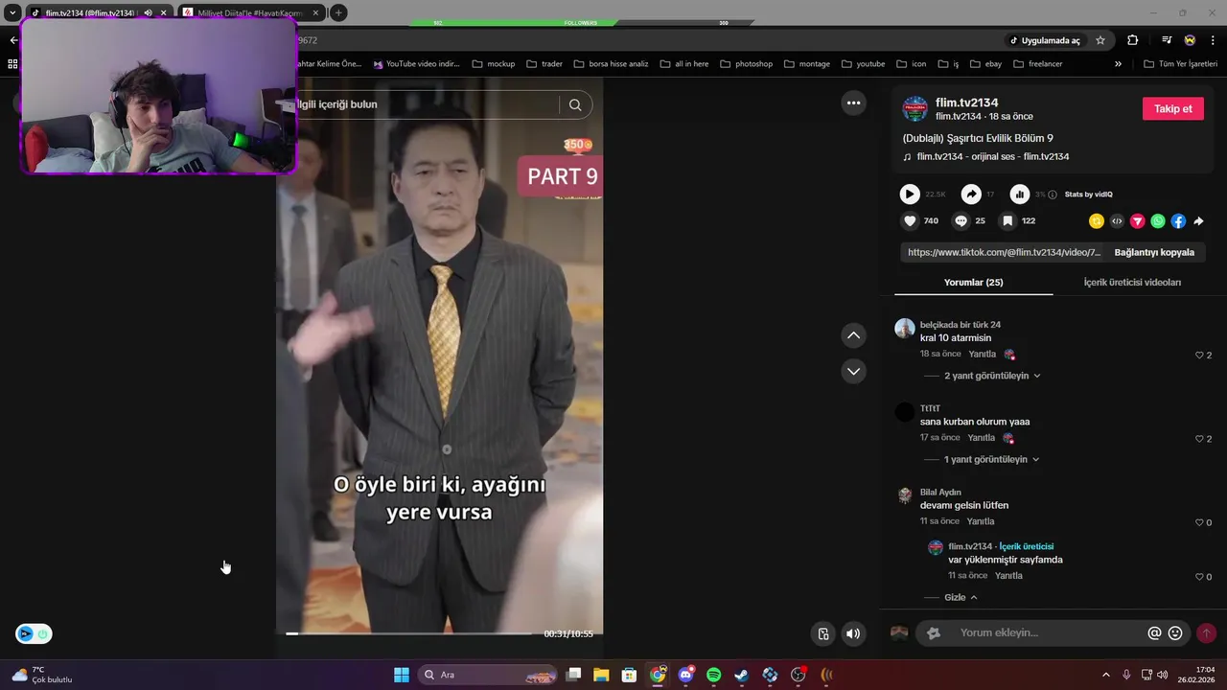Open a new browser tab
Viewport: 1227px width, 690px height.
point(338,12)
